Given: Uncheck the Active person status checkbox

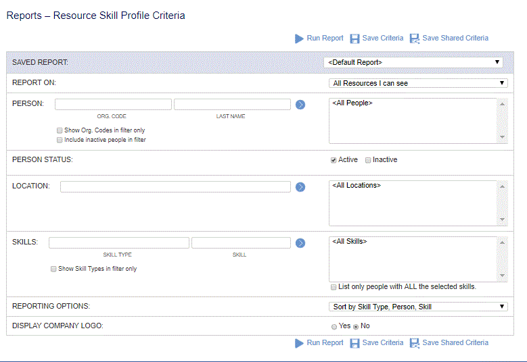Looking at the screenshot, I should point(334,160).
